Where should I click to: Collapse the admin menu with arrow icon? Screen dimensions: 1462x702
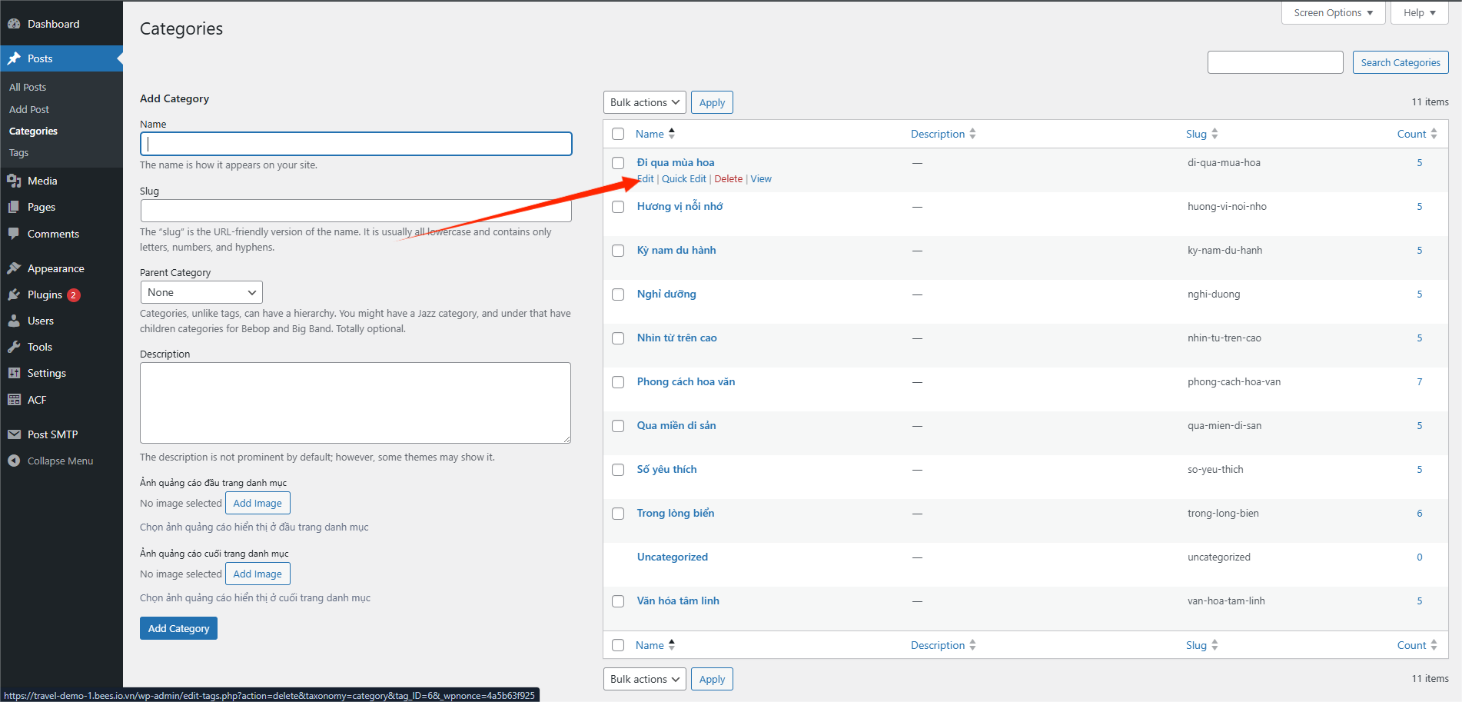tap(14, 461)
